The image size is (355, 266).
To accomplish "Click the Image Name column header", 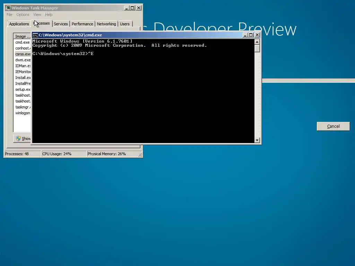I will coord(22,36).
